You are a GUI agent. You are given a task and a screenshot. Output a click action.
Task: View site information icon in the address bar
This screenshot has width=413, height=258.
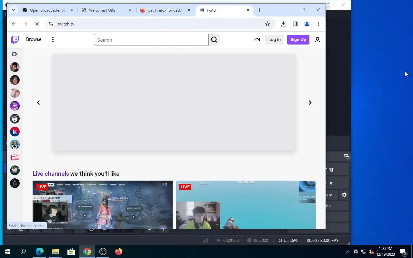pyautogui.click(x=50, y=24)
